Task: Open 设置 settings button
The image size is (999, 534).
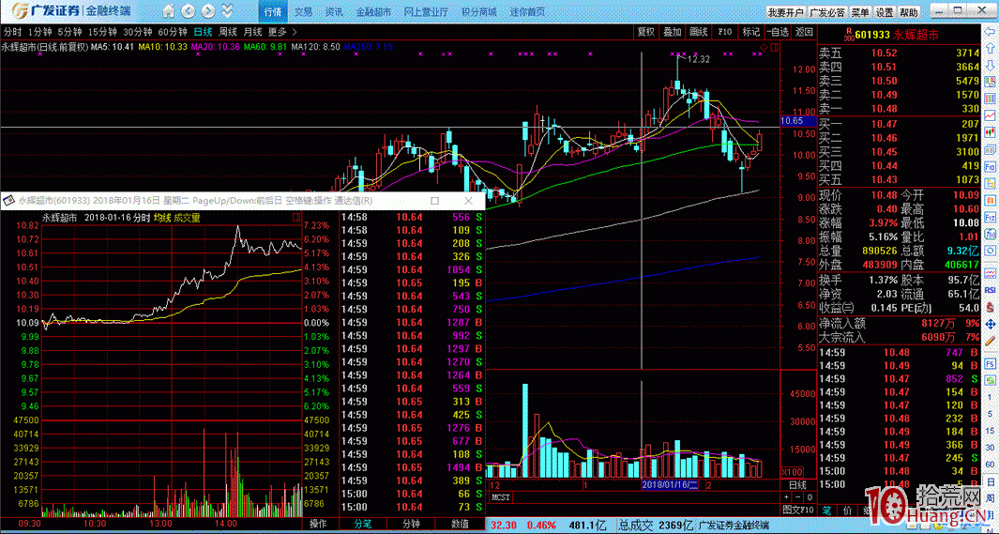Action: coord(885,12)
